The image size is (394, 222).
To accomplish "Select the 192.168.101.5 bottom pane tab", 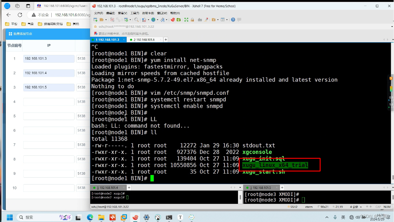I will click(x=260, y=188).
